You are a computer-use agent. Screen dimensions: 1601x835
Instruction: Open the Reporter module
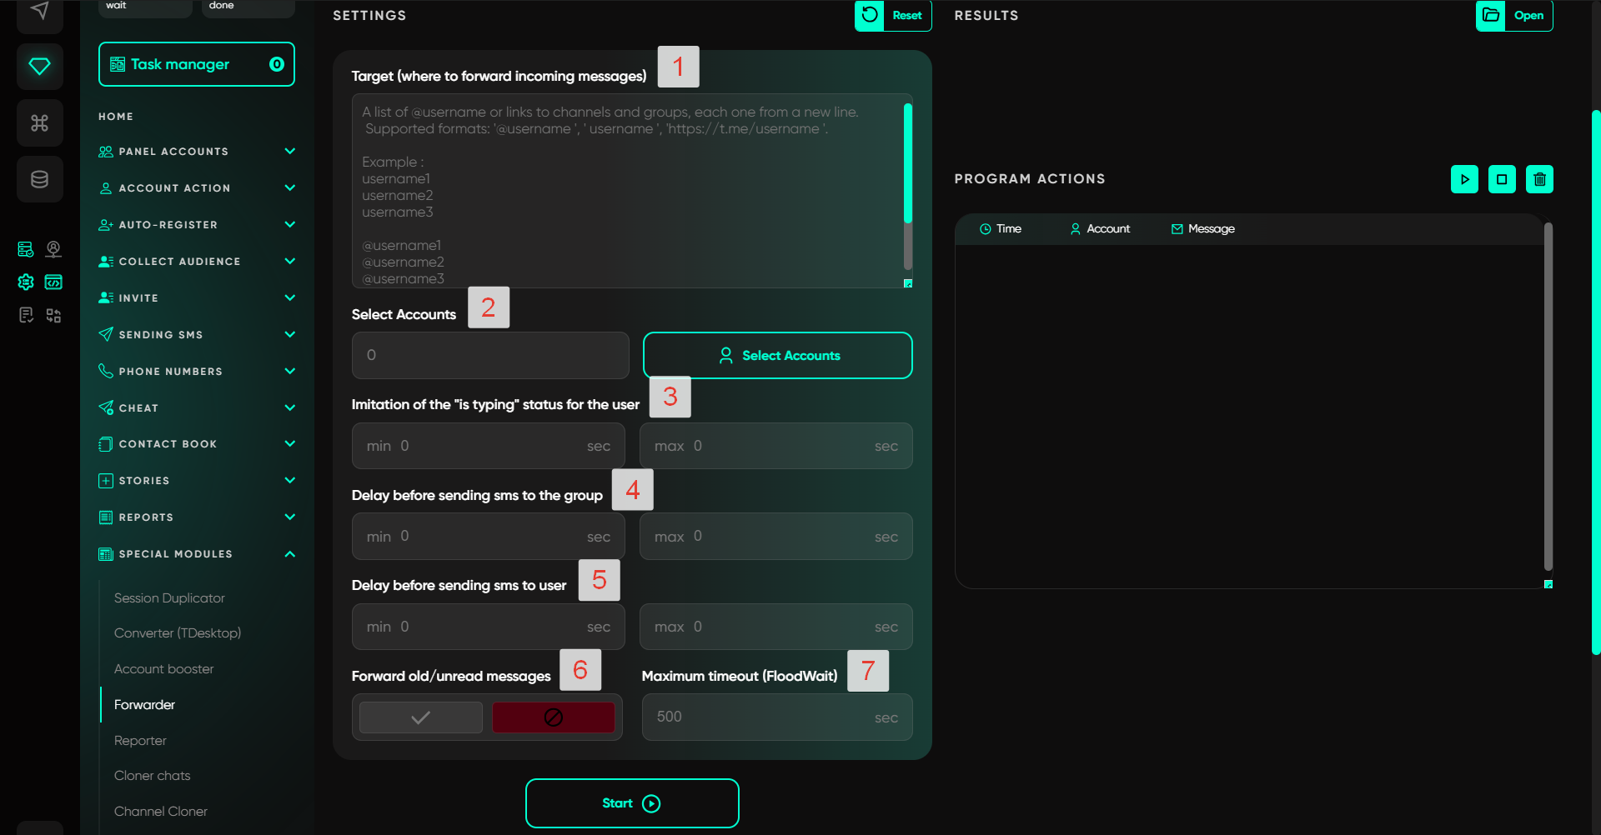140,741
